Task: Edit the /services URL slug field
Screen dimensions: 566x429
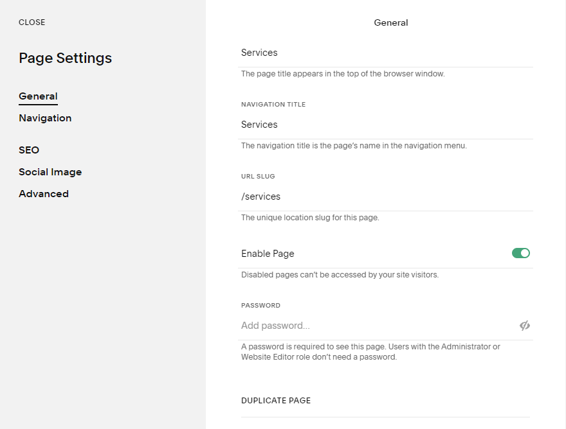Action: (x=386, y=197)
